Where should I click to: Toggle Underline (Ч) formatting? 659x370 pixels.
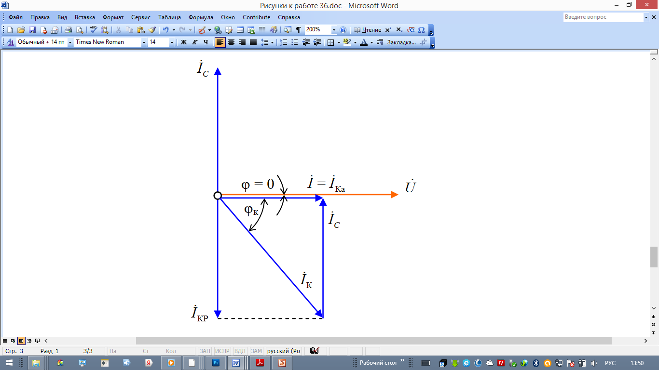coord(206,42)
